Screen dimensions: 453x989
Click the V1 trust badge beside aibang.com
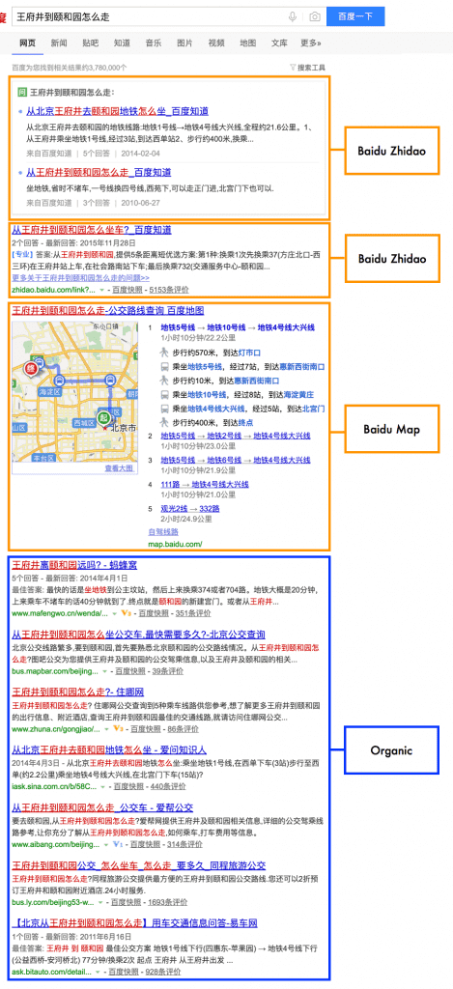click(x=117, y=844)
